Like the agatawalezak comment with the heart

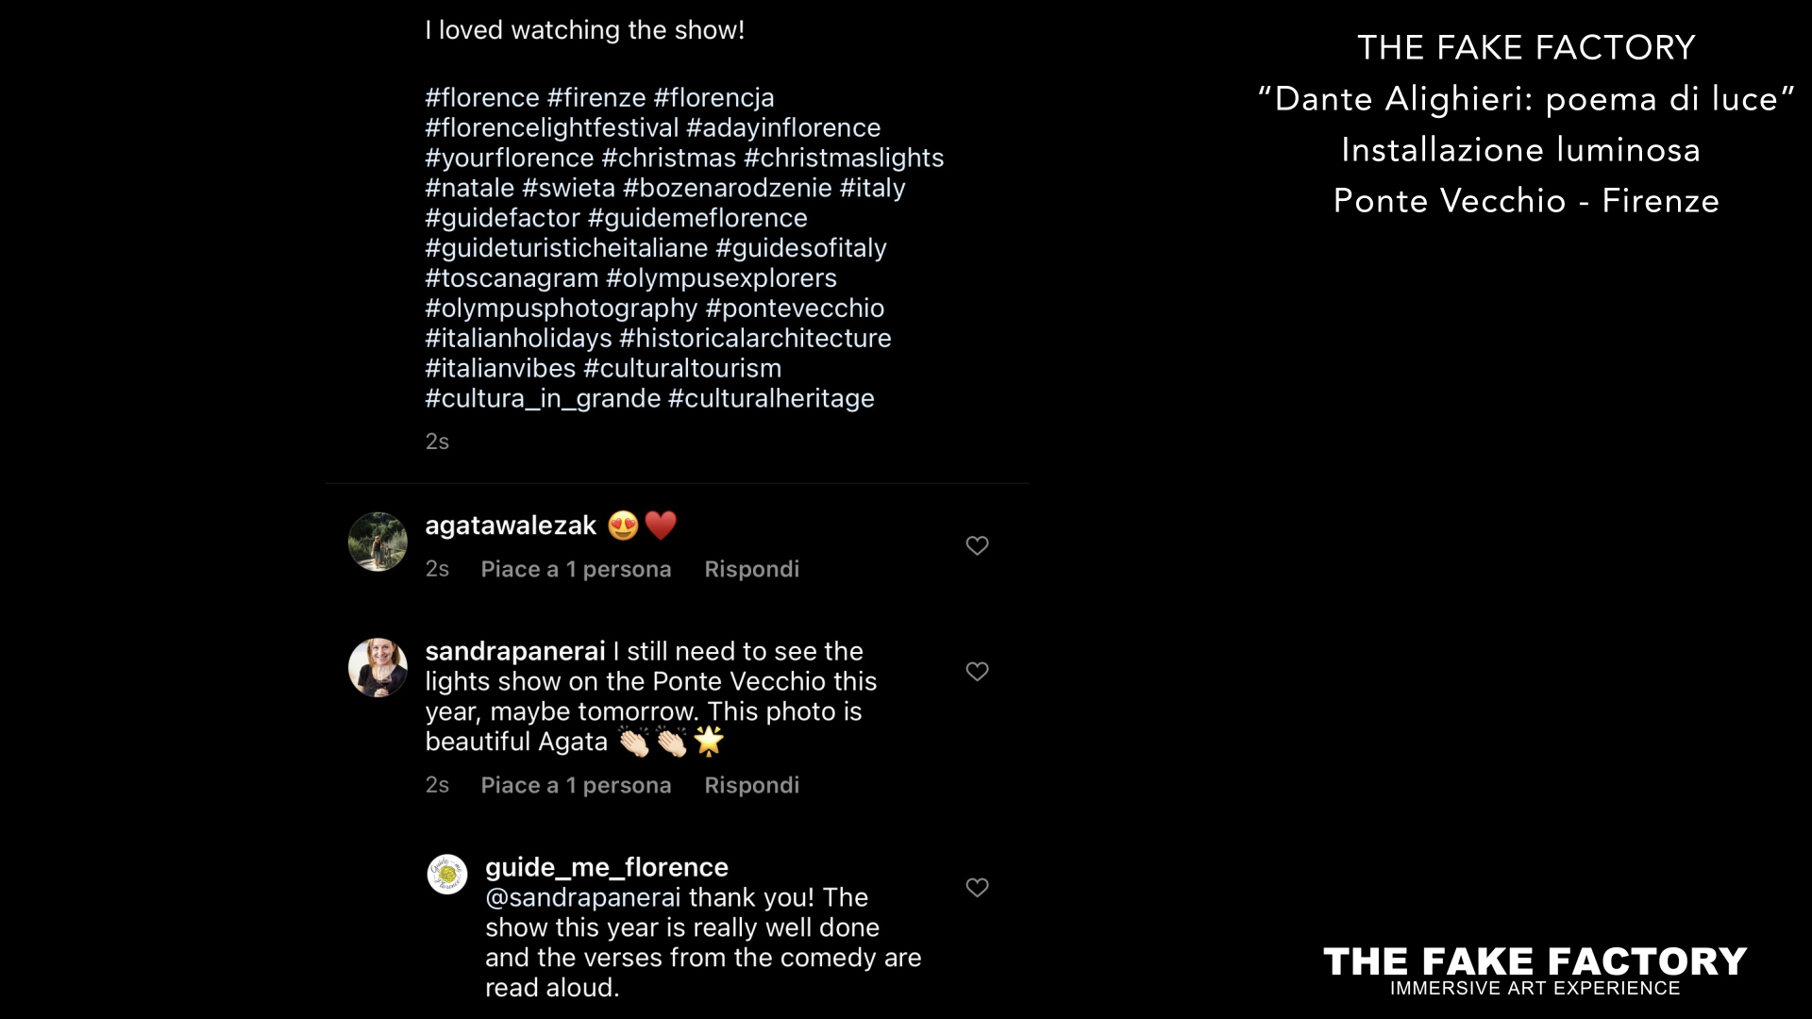tap(977, 546)
